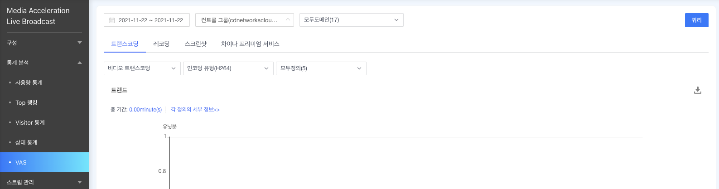
Task: Click the 쿼리 query button
Action: (696, 20)
